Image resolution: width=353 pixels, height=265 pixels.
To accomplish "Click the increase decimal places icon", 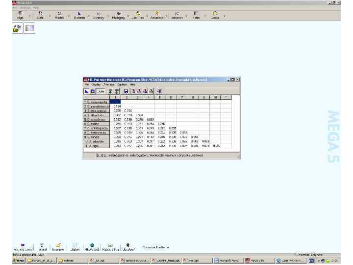I will pyautogui.click(x=117, y=91).
